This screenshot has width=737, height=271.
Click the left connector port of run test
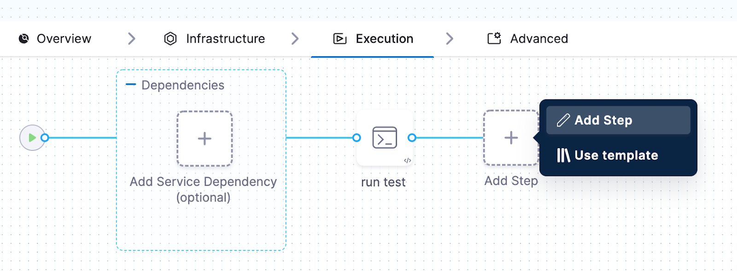coord(357,138)
